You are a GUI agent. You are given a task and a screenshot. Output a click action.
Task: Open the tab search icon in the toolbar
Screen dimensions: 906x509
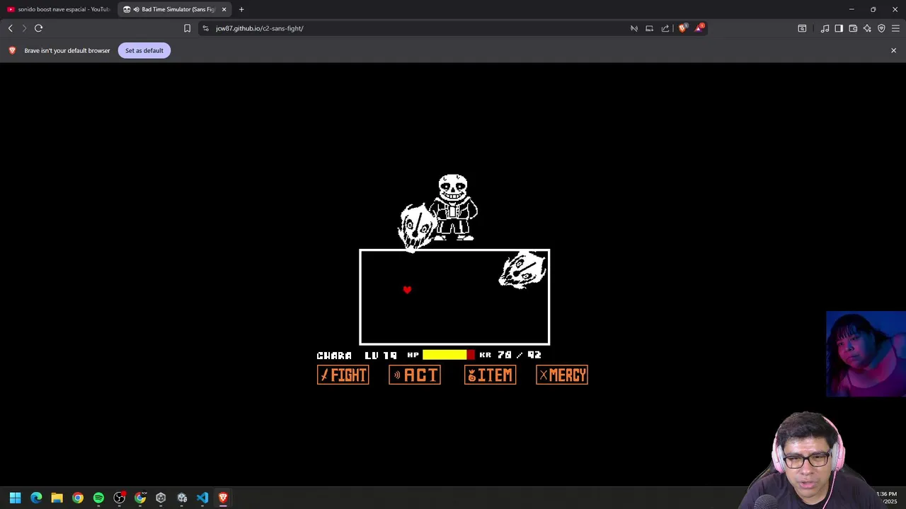tap(802, 28)
